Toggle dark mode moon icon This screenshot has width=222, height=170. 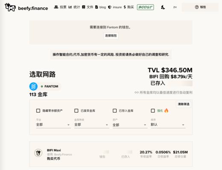pyautogui.click(x=163, y=7)
